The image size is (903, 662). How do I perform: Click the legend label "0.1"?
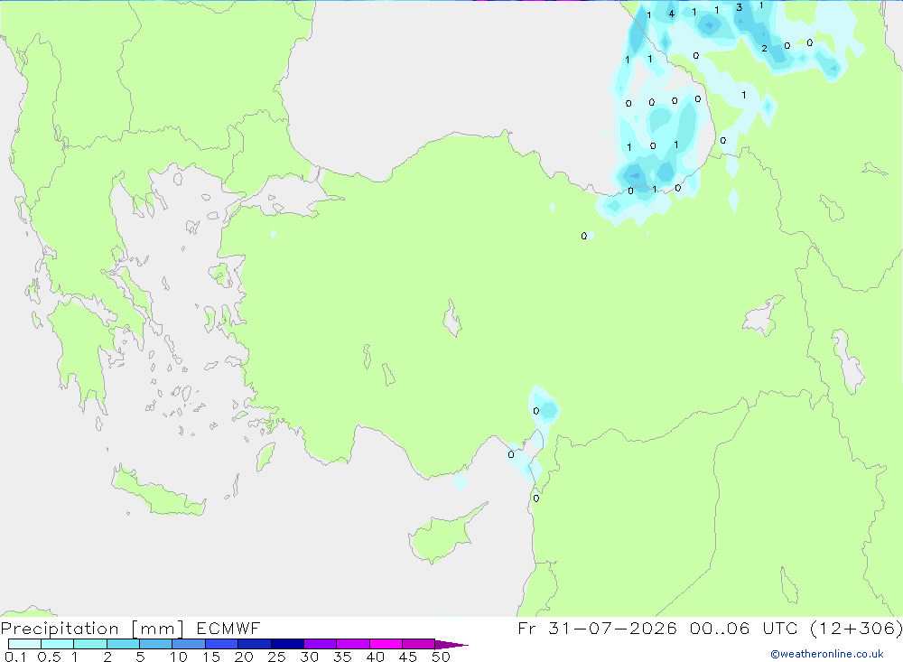15,657
